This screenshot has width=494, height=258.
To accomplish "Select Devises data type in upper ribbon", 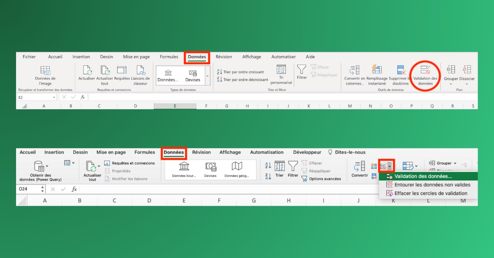I will (192, 75).
